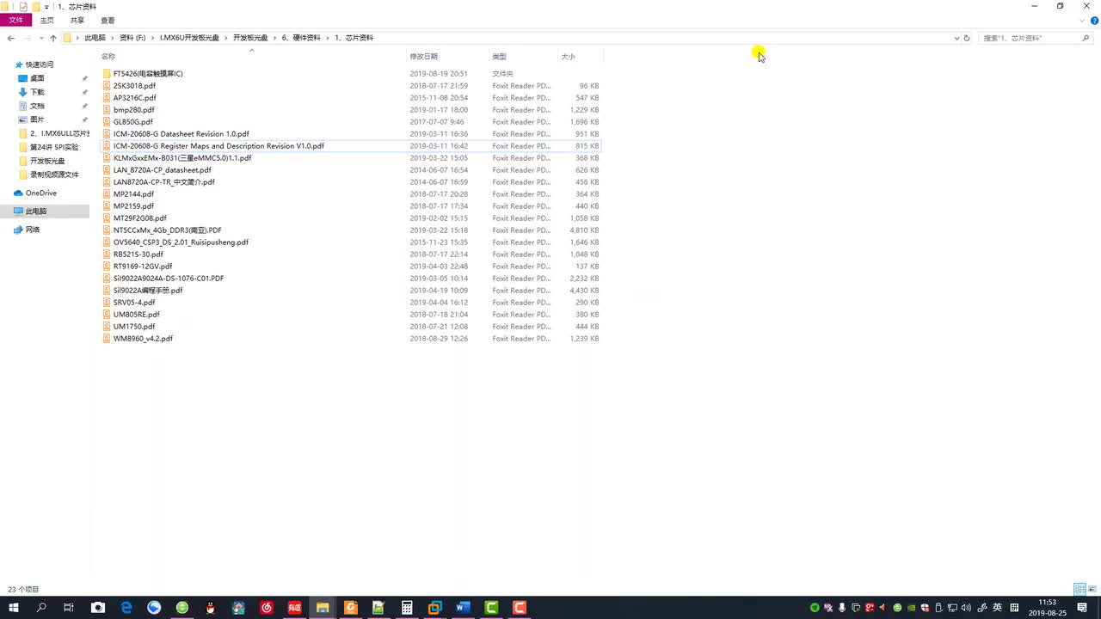The height and width of the screenshot is (619, 1101).
Task: Open the Calculator taskbar icon
Action: click(x=407, y=608)
